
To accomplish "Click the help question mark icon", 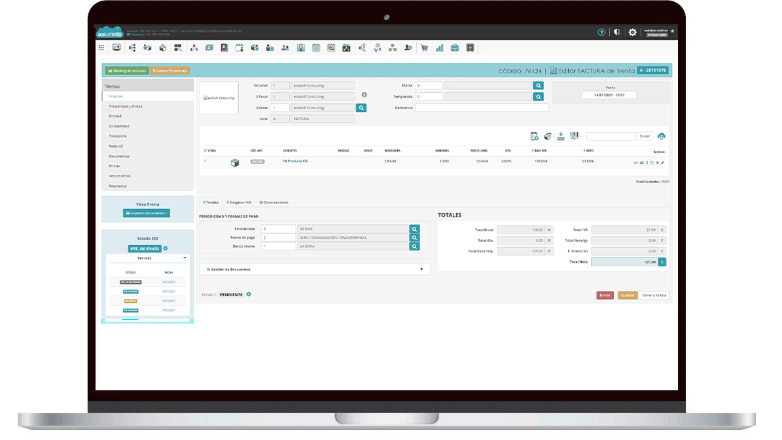I will (601, 33).
